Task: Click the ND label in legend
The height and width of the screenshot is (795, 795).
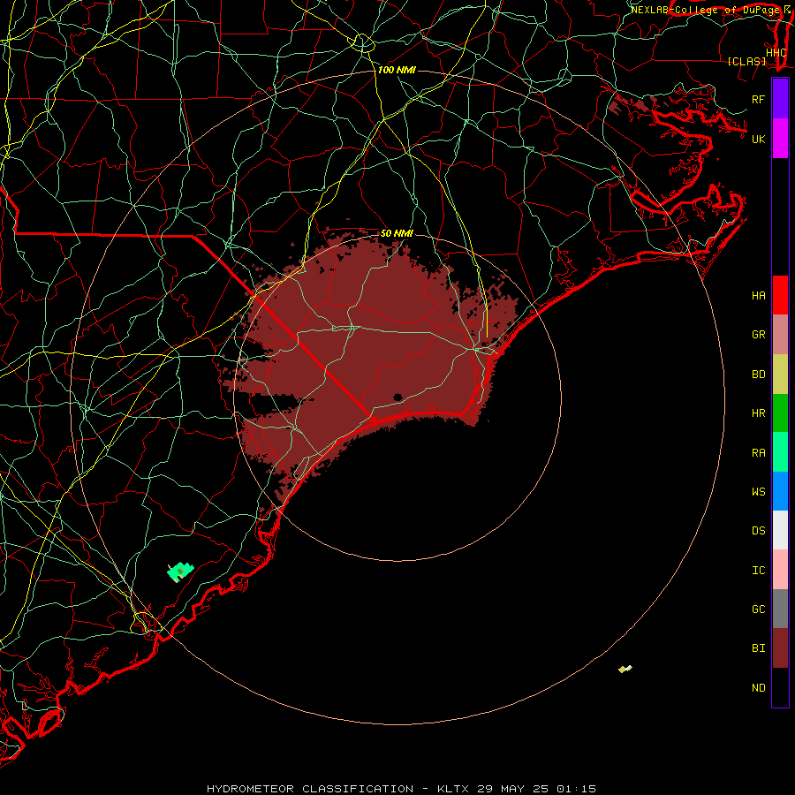Action: 759,688
